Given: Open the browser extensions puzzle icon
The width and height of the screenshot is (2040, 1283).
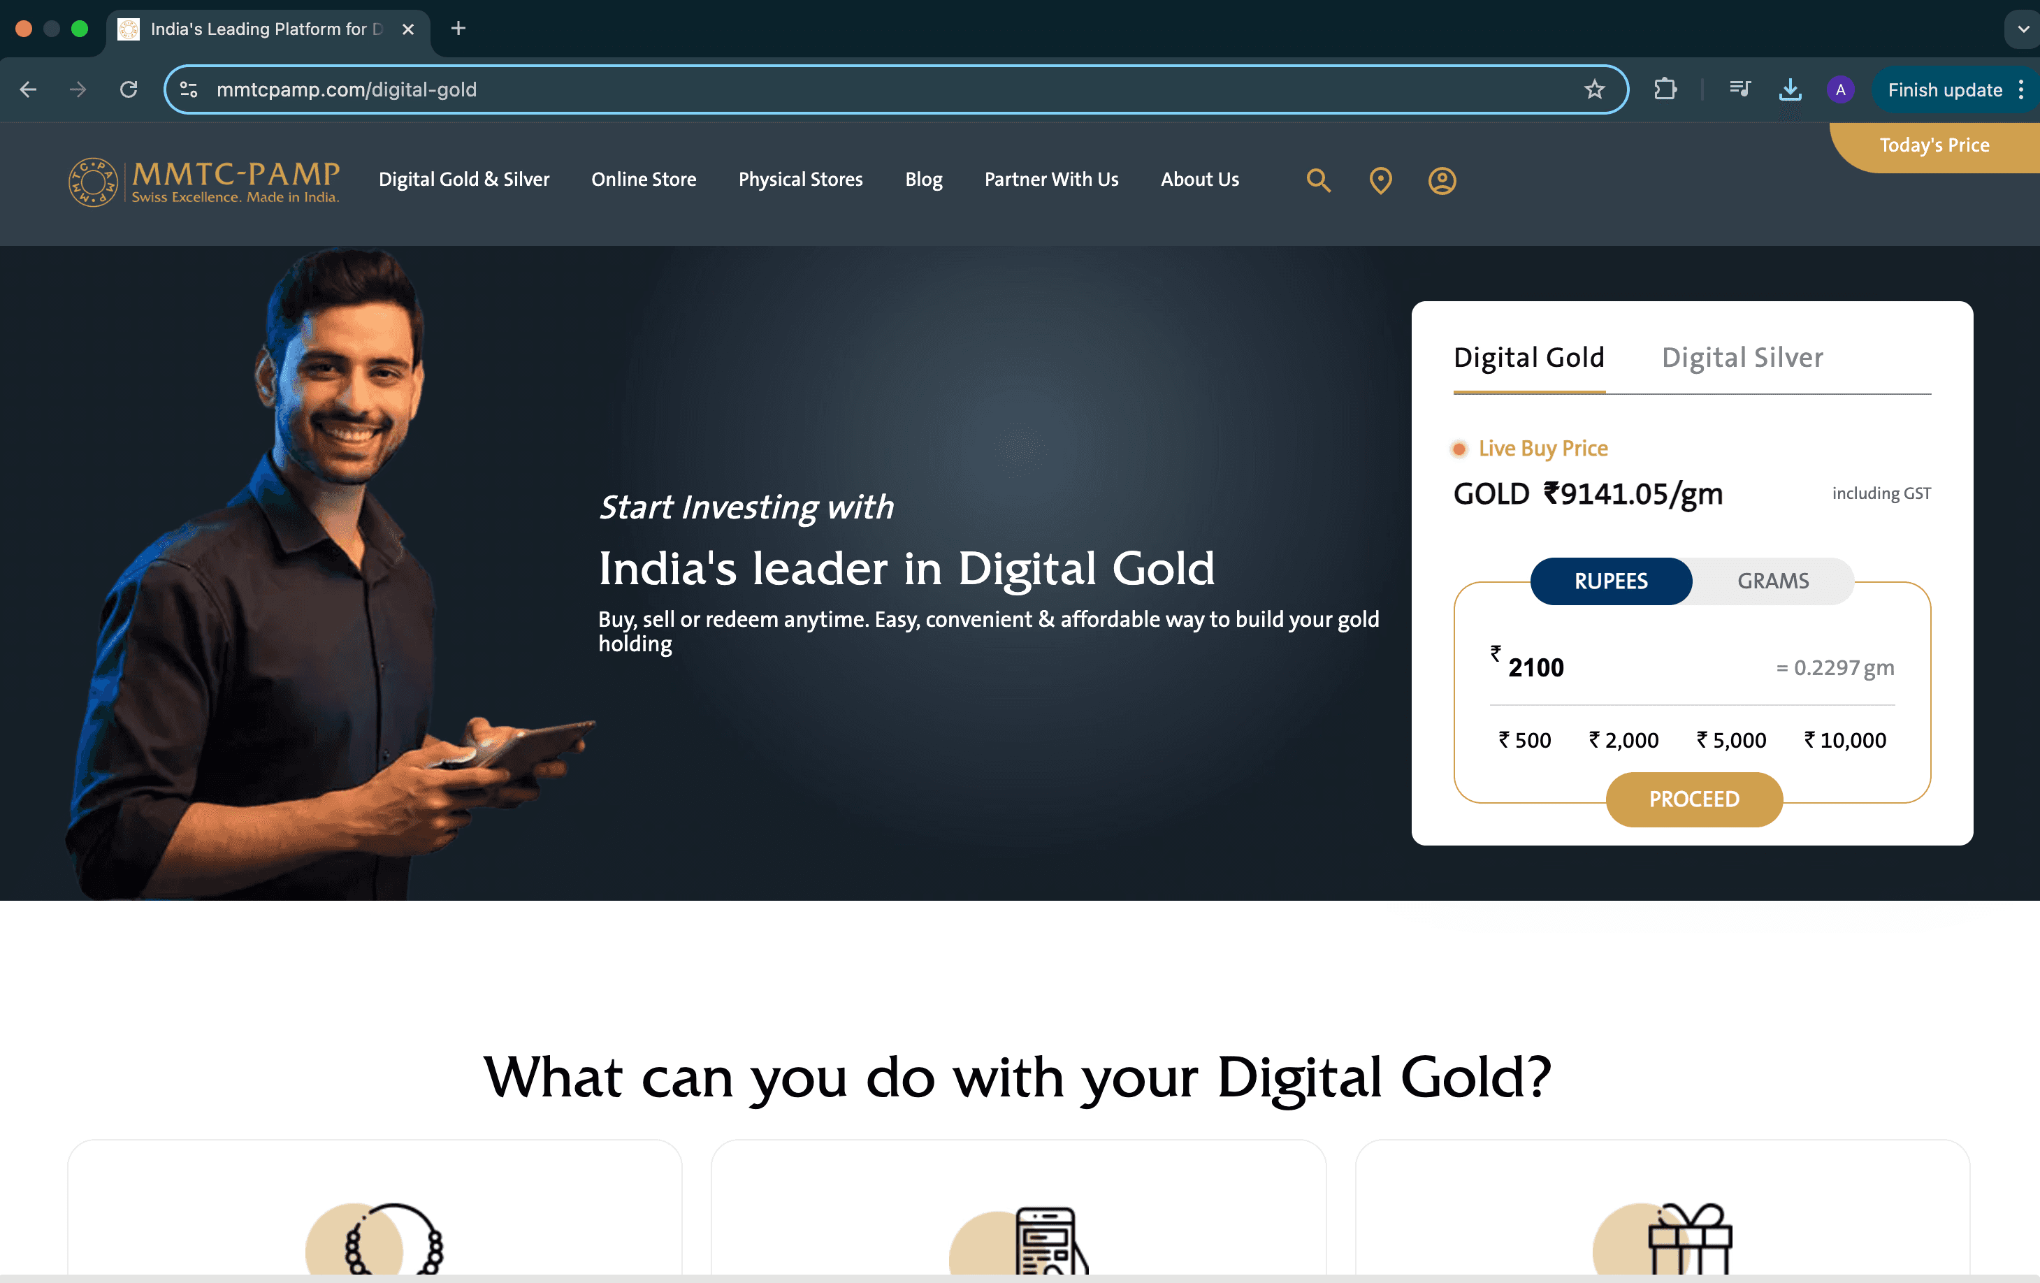Looking at the screenshot, I should [1665, 89].
